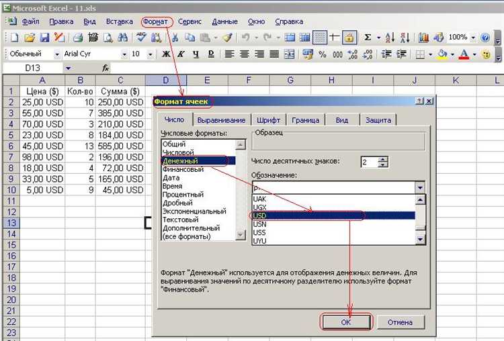Click the Save diskette icon

click(x=44, y=38)
